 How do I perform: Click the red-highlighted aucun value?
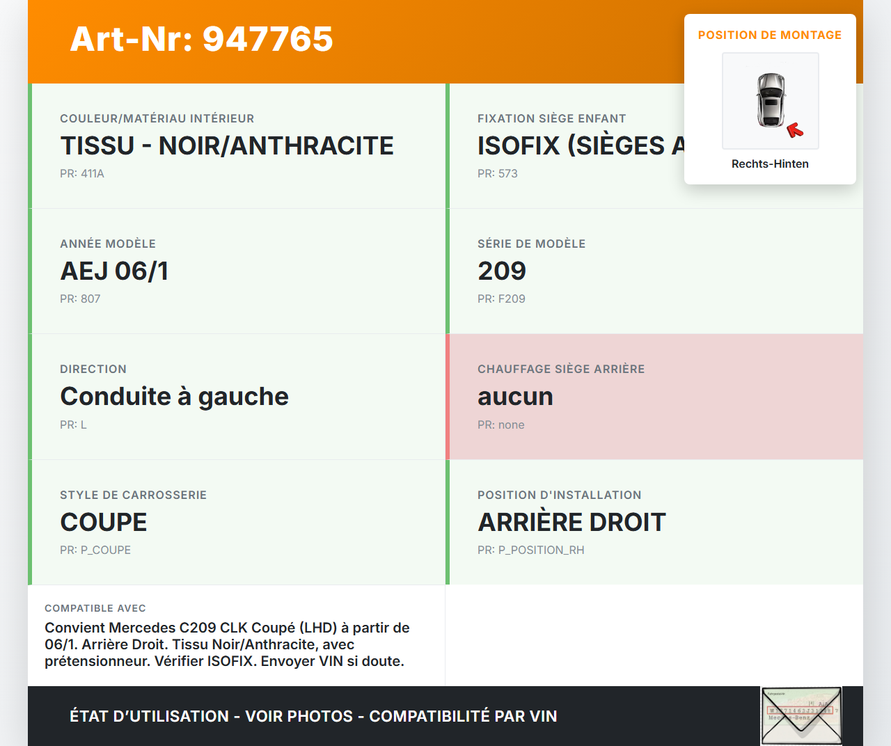click(x=515, y=397)
